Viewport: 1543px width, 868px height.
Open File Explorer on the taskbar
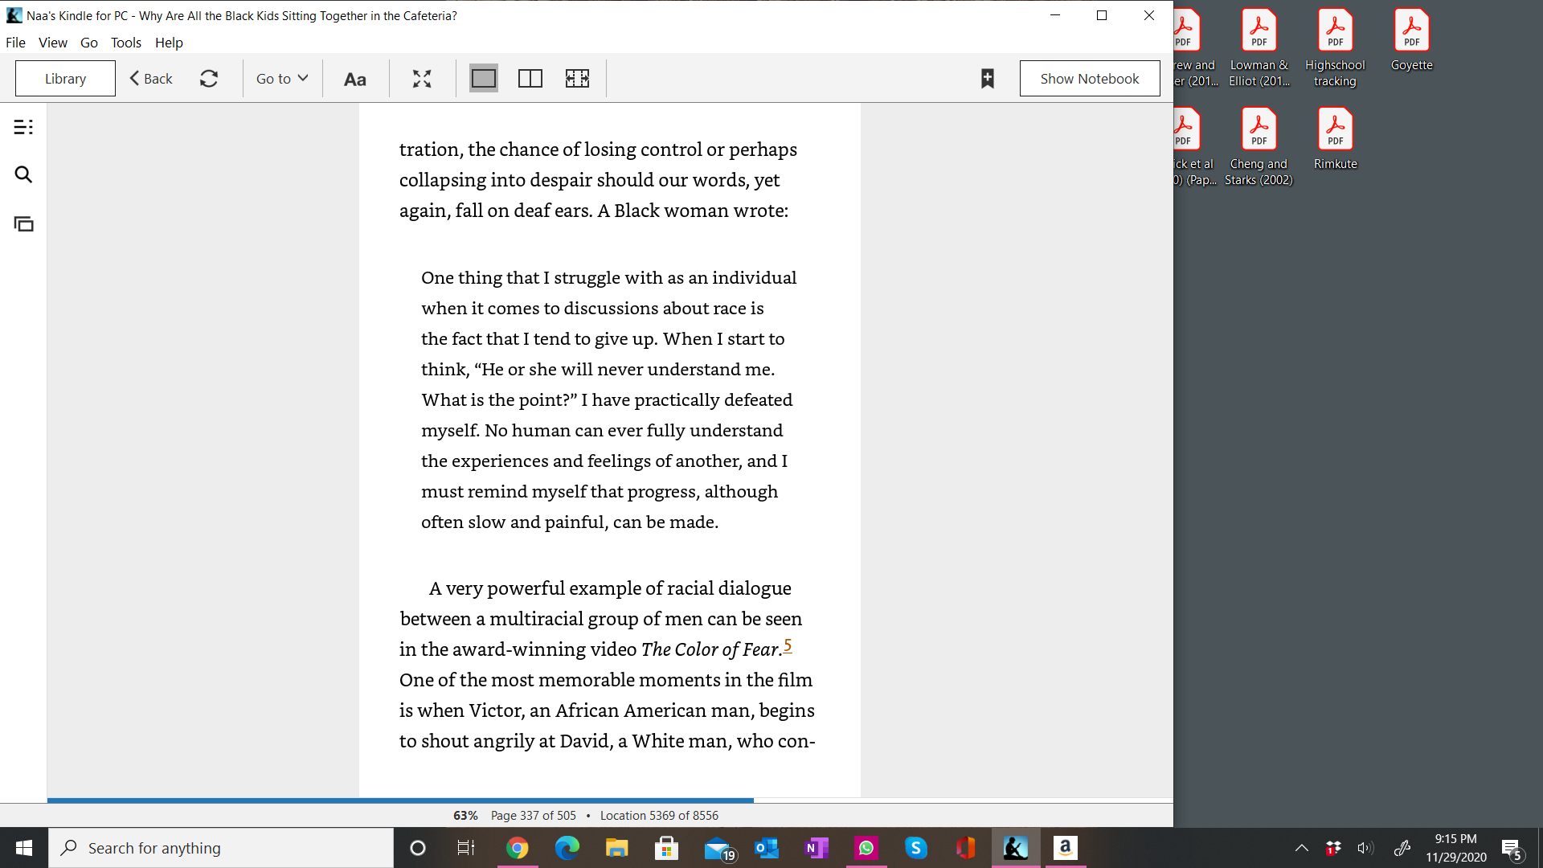click(x=617, y=848)
